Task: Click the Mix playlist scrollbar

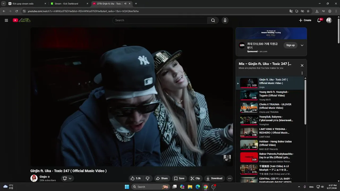Action: (305, 102)
